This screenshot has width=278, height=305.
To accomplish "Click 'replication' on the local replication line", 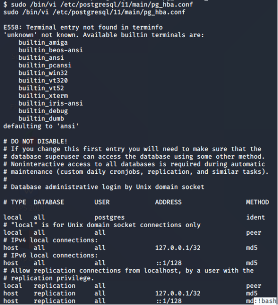I will pos(54,286).
